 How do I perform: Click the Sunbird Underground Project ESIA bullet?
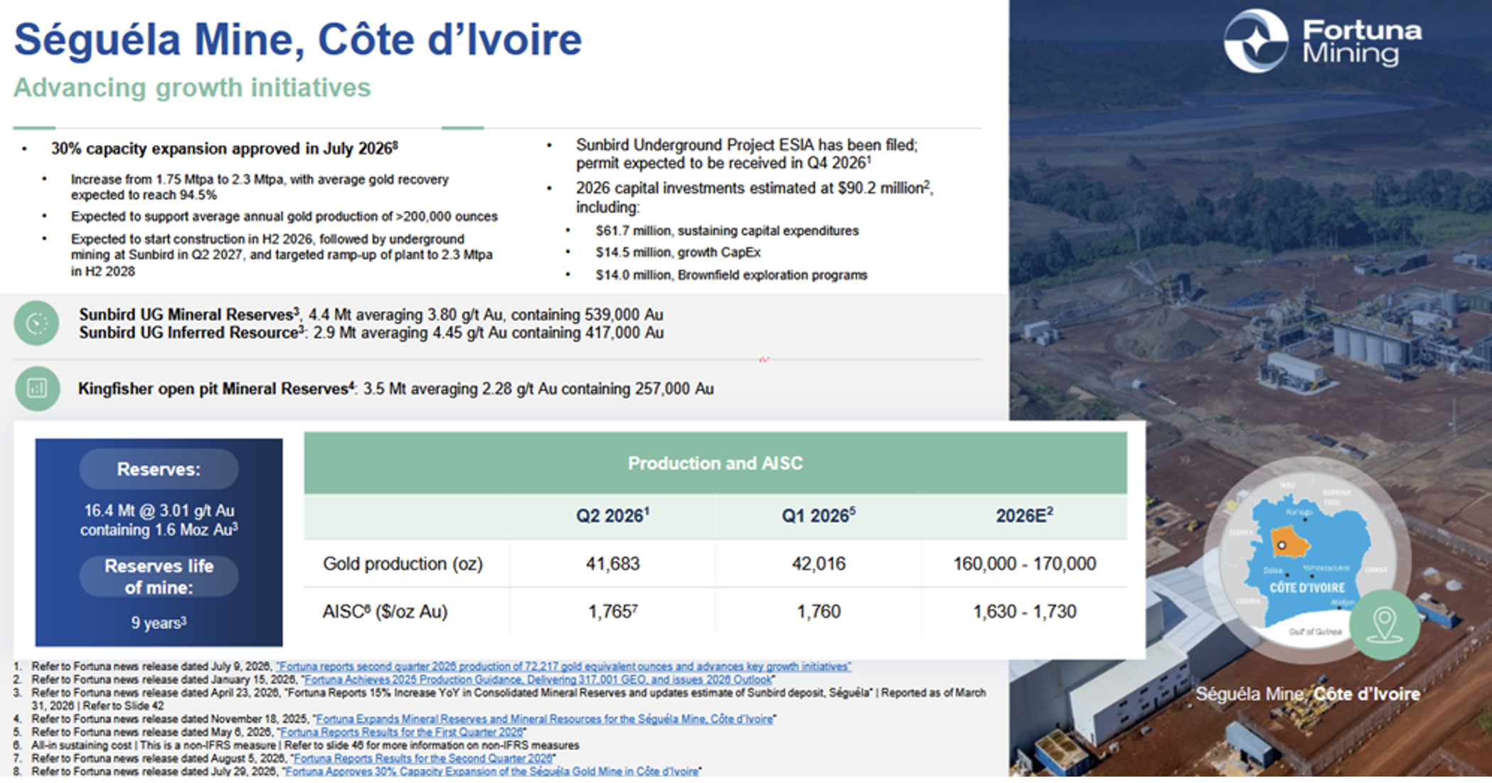tap(747, 154)
